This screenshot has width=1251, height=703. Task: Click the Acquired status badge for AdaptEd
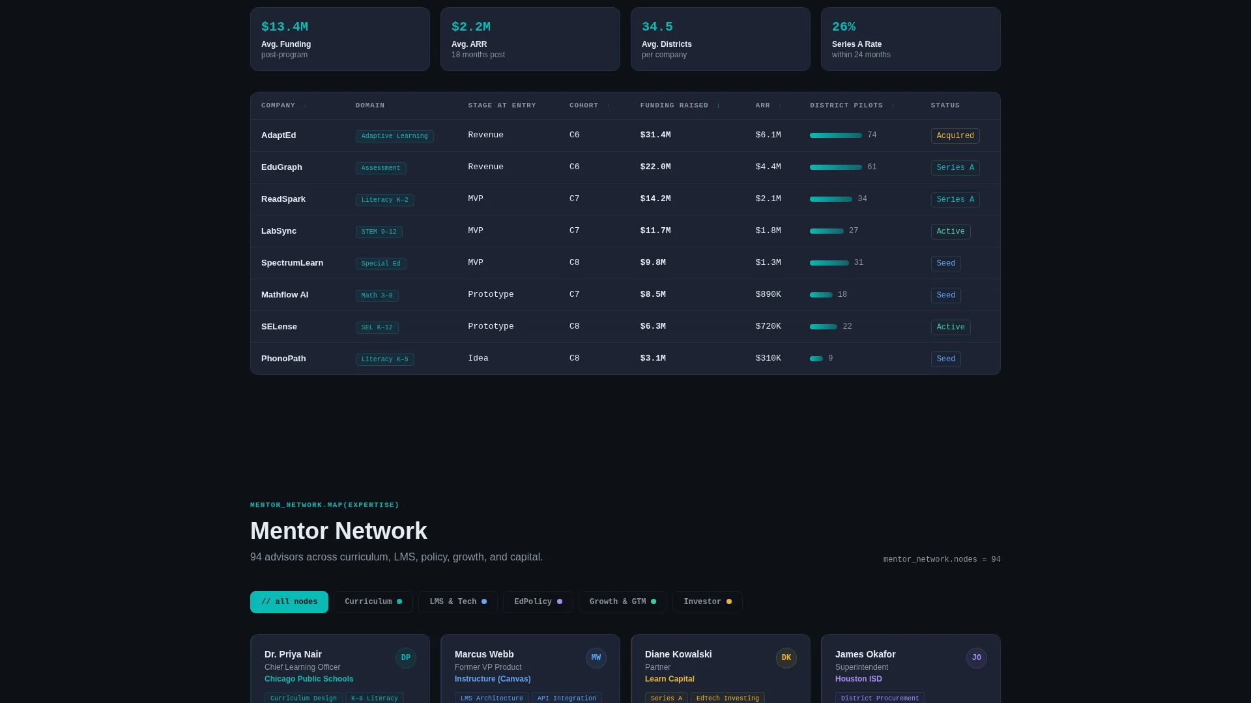955,136
